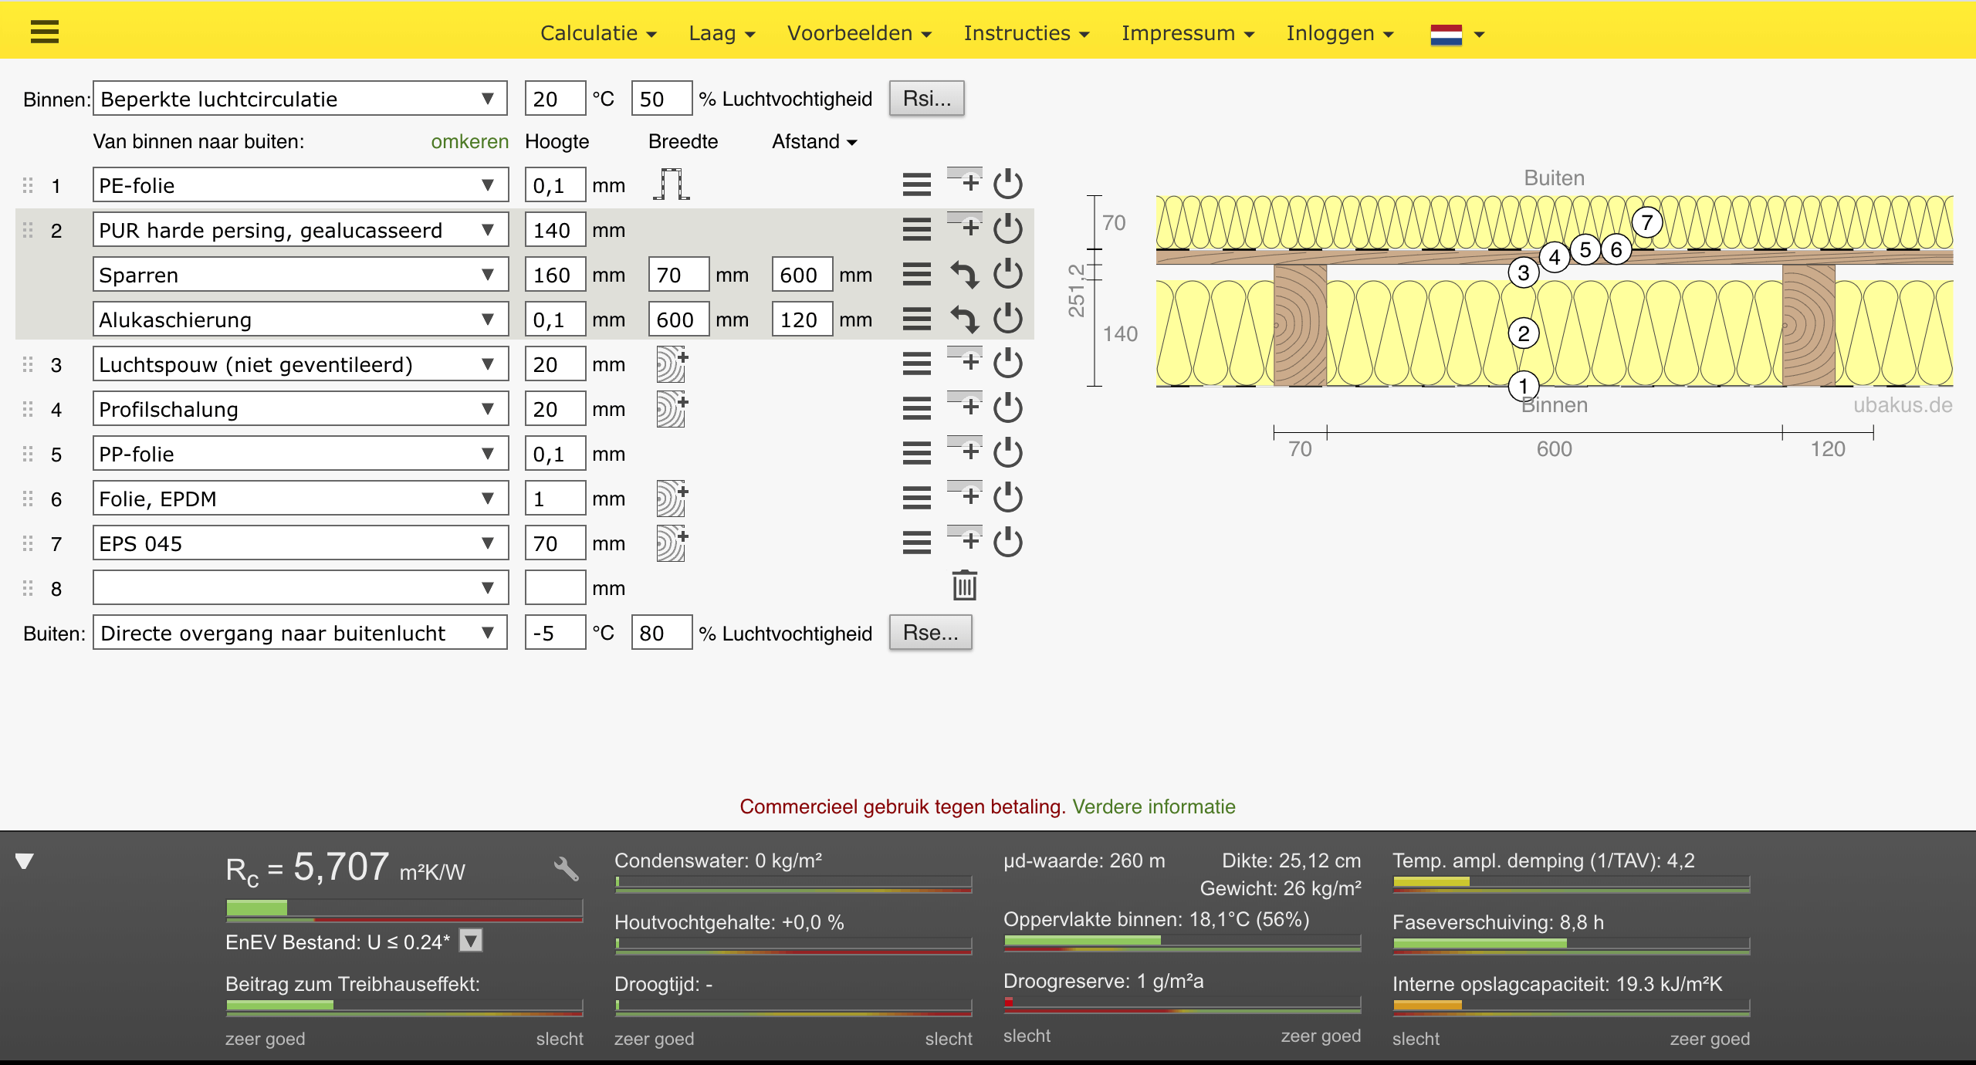Open material dropdown for PUR harde persing
The height and width of the screenshot is (1065, 1976).
tap(299, 230)
